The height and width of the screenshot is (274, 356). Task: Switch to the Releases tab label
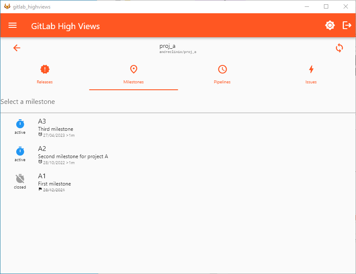tap(45, 82)
